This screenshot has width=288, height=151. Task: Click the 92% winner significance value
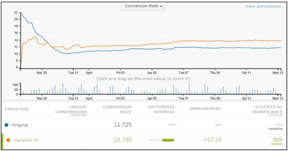[x=278, y=141]
